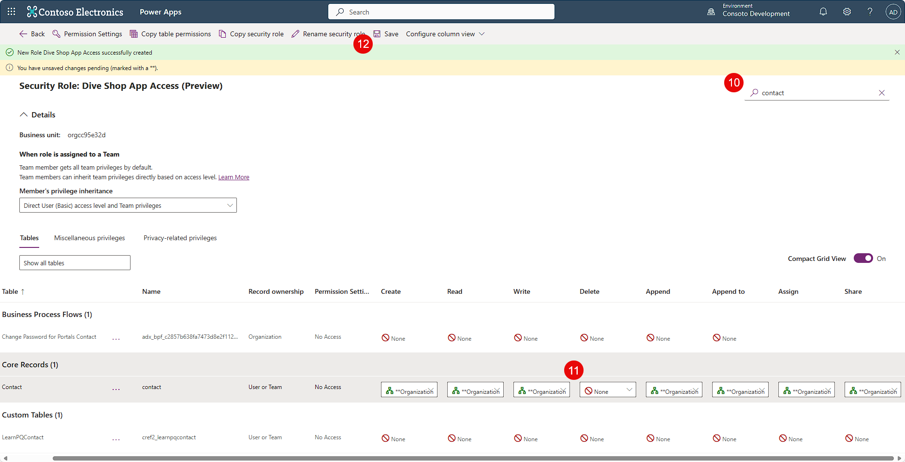Switch to the Miscellaneous privileges tab

point(89,238)
